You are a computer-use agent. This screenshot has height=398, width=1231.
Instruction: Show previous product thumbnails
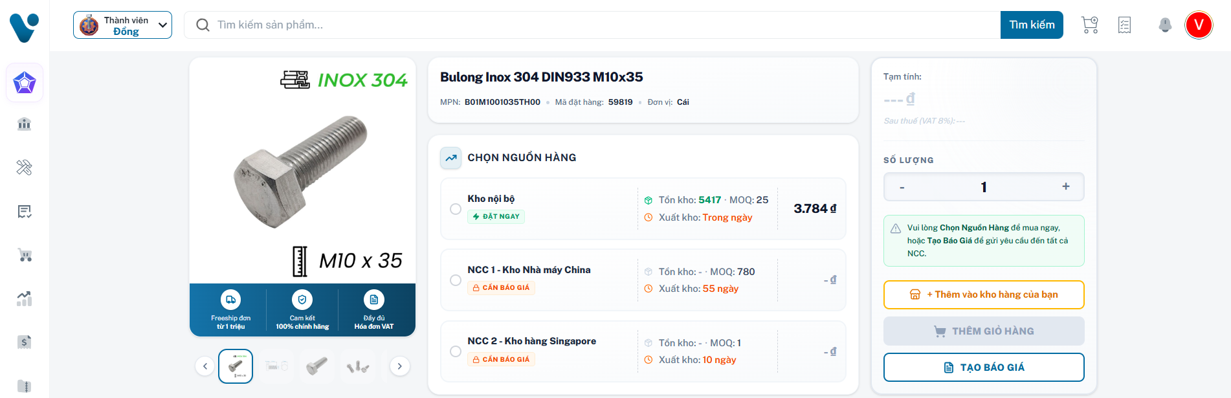[x=205, y=366]
